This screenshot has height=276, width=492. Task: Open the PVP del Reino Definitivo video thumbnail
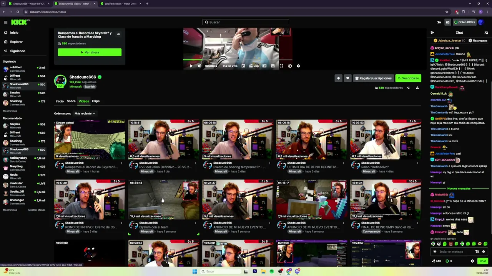pyautogui.click(x=164, y=140)
